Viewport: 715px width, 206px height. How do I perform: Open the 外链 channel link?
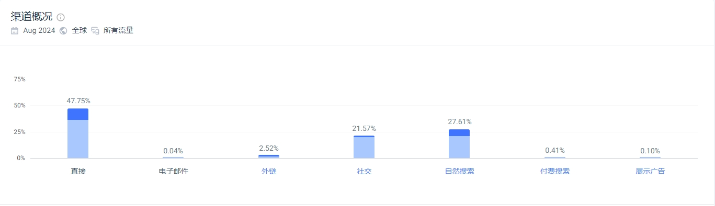tap(269, 171)
